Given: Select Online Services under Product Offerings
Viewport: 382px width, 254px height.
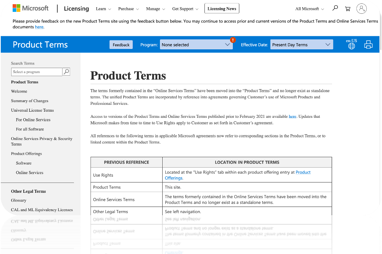Looking at the screenshot, I should 30,173.
